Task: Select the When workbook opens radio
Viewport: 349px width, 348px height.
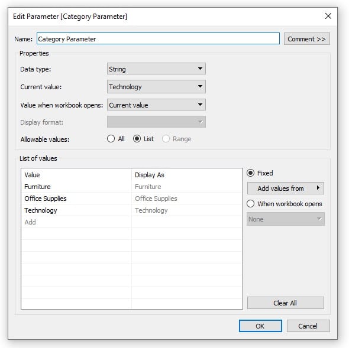Action: (x=285, y=203)
